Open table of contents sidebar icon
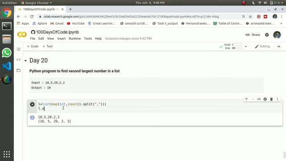 [x=19, y=49]
